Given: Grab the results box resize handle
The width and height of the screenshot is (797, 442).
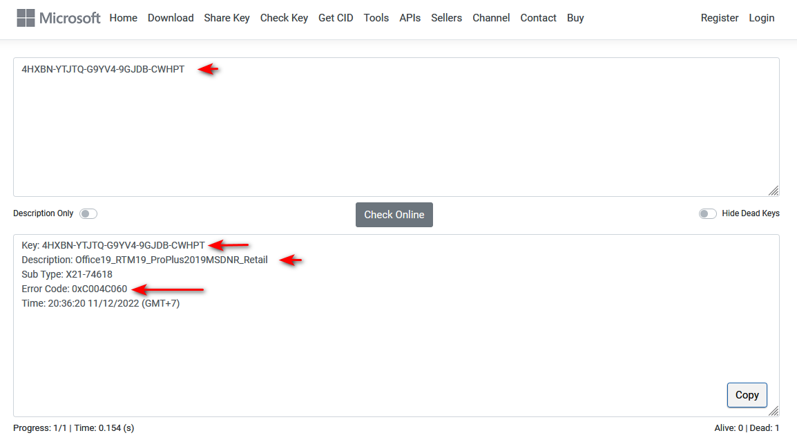Looking at the screenshot, I should pos(774,411).
